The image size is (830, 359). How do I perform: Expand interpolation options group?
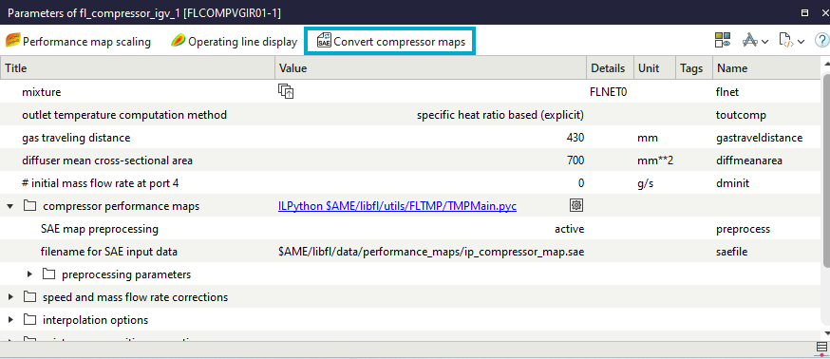click(10, 320)
